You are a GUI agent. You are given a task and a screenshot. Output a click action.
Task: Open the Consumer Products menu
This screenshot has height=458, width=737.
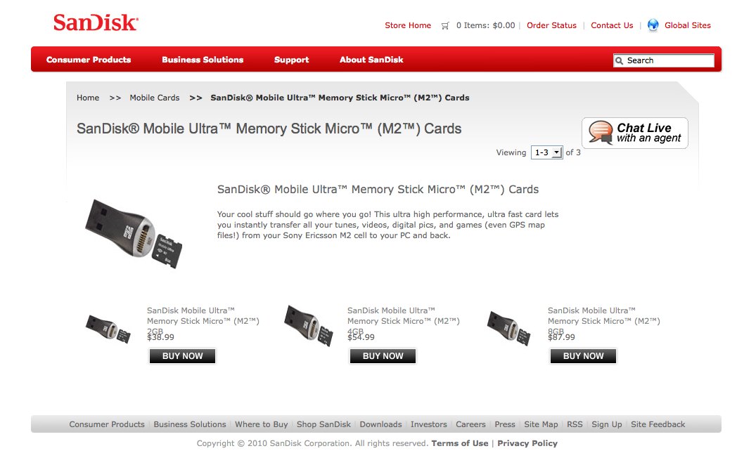pyautogui.click(x=89, y=60)
